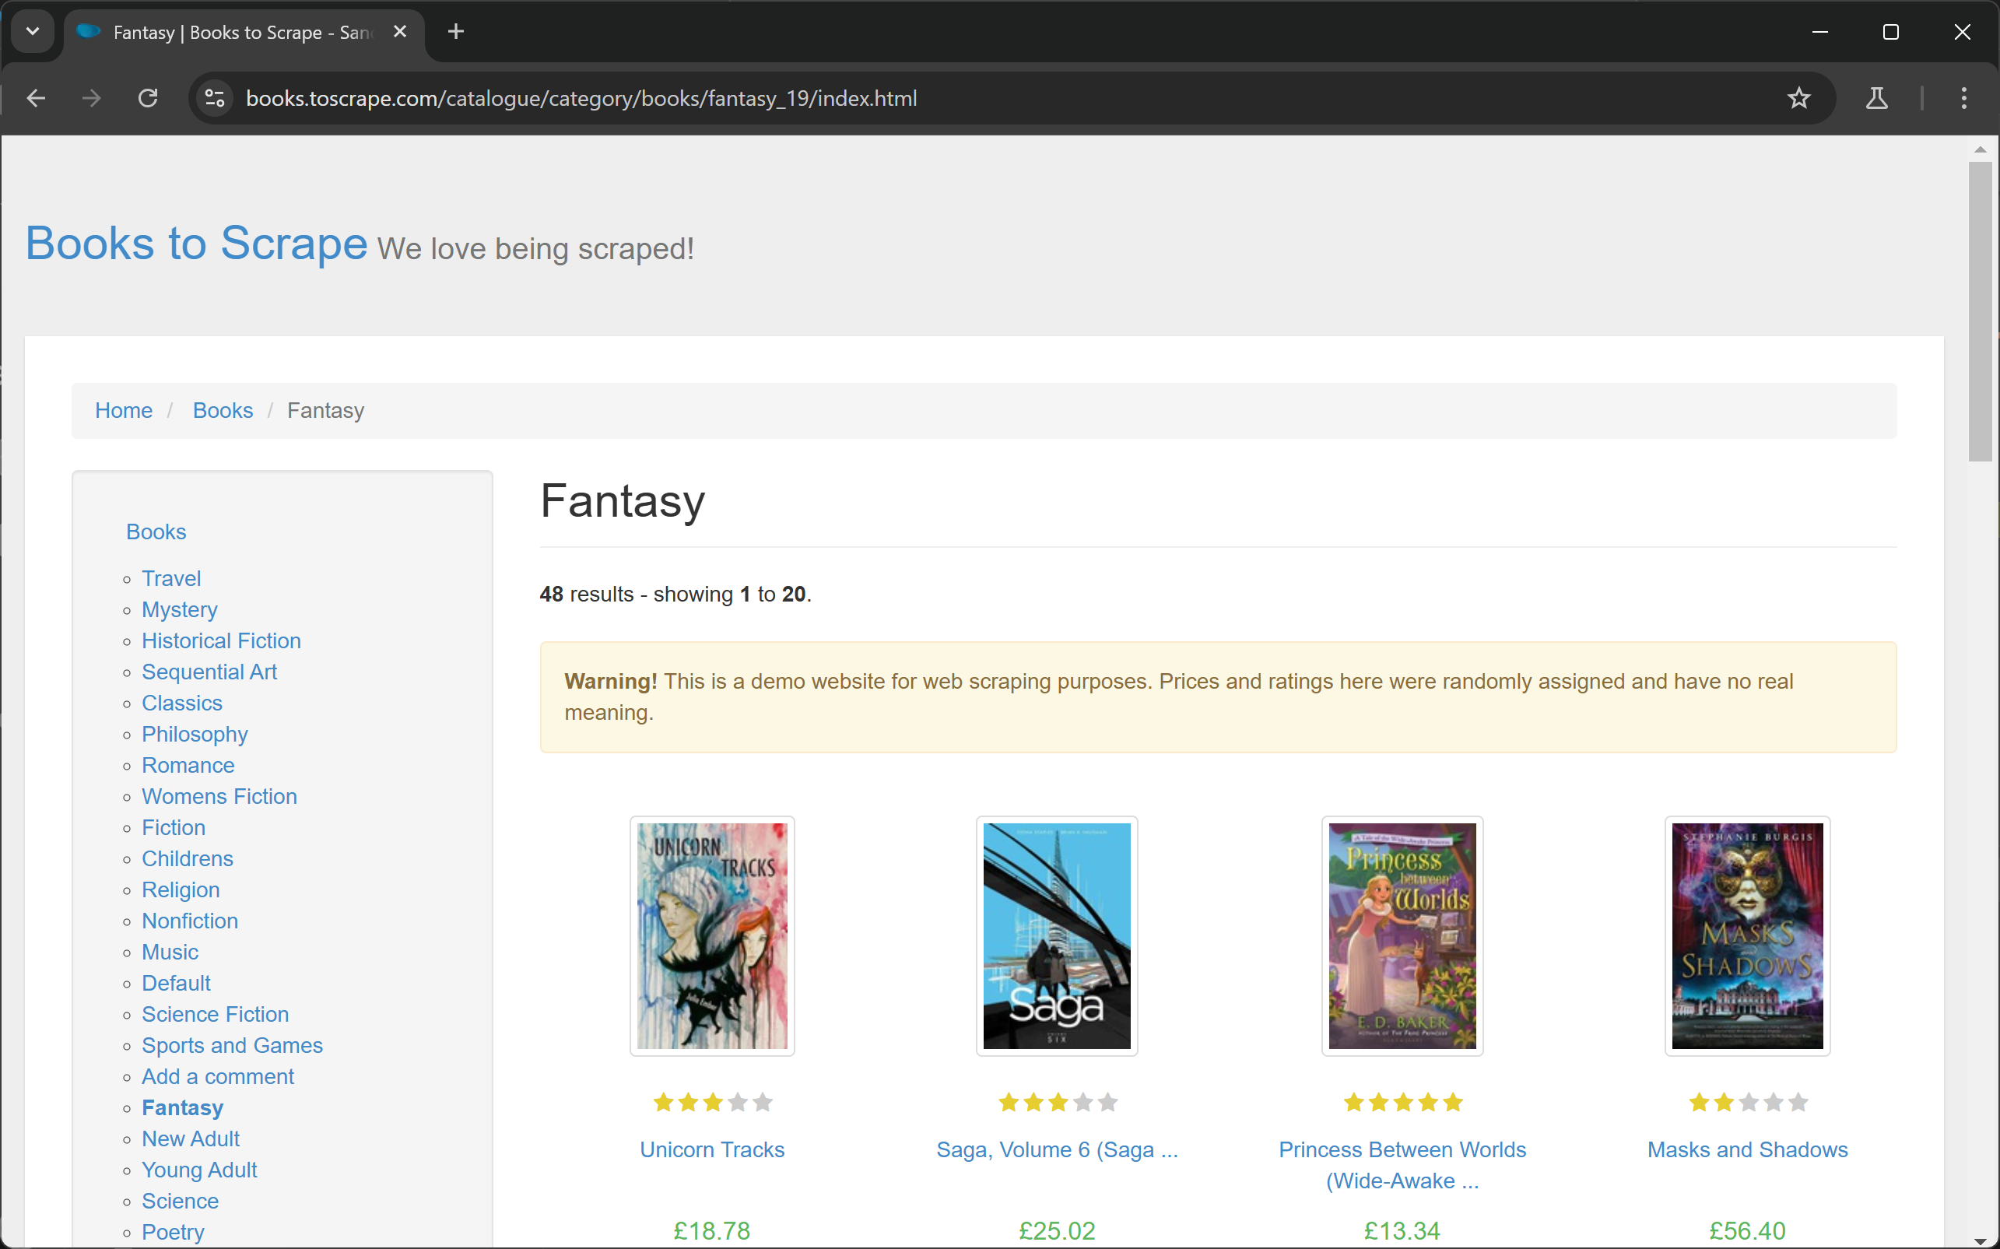Open a new tab with the plus icon

[x=455, y=31]
